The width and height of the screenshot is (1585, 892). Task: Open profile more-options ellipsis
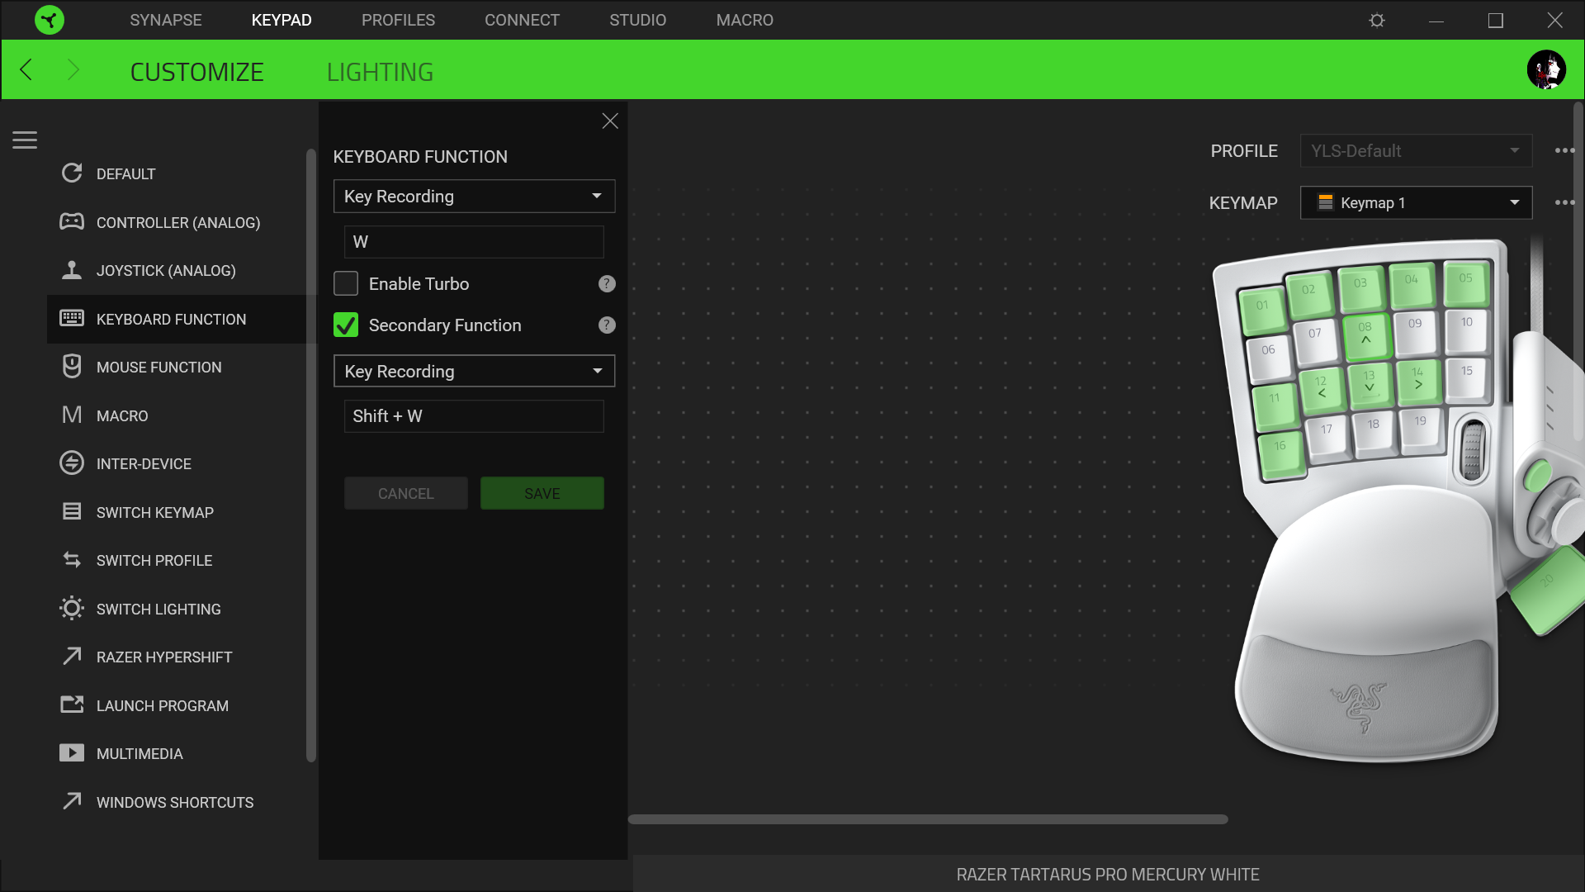pos(1564,150)
